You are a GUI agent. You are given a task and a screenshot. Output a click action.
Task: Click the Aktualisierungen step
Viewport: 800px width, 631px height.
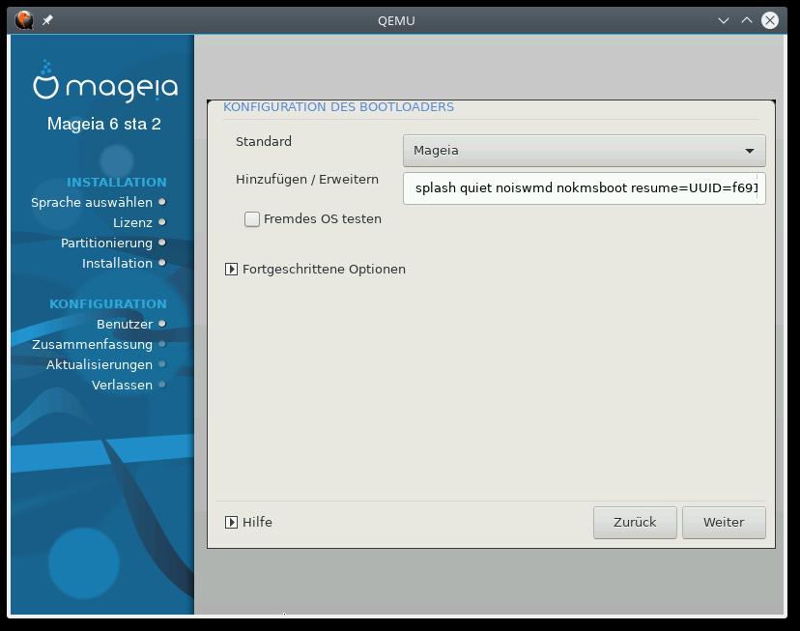pyautogui.click(x=105, y=364)
